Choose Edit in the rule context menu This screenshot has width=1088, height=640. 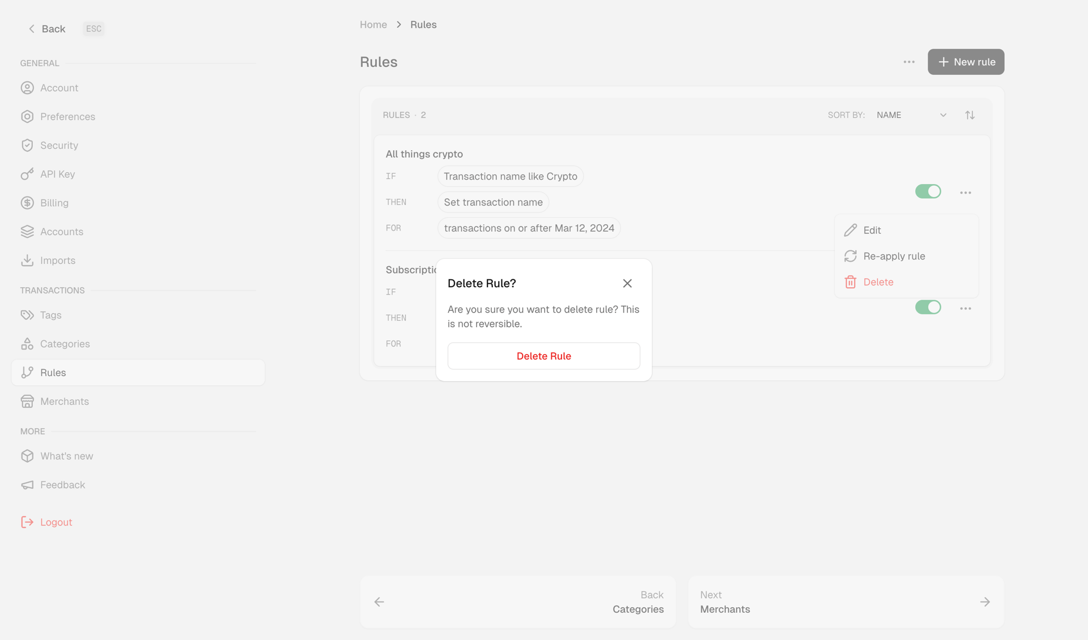click(x=872, y=230)
